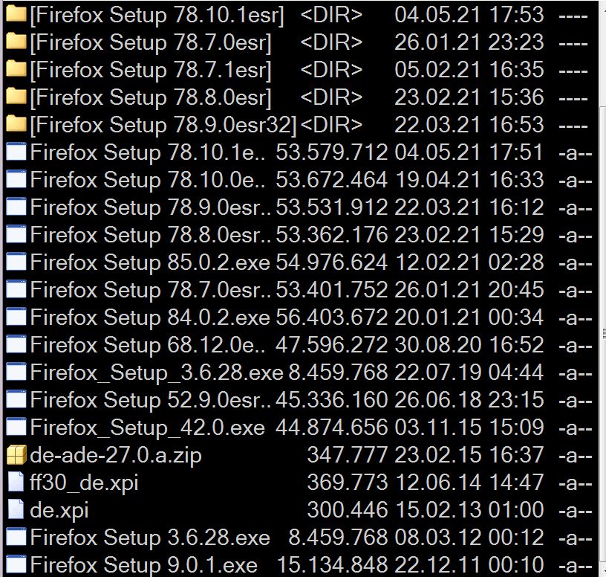606x577 pixels.
Task: Click the program icon of Firefox Setup 78.10.0e..
Action: pyautogui.click(x=16, y=178)
